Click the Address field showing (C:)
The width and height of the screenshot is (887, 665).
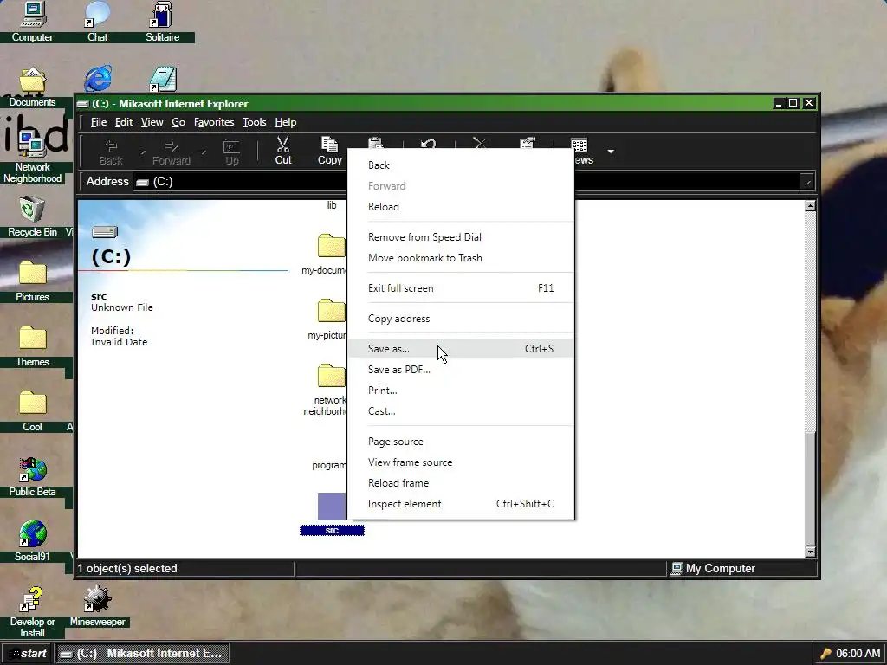click(466, 182)
